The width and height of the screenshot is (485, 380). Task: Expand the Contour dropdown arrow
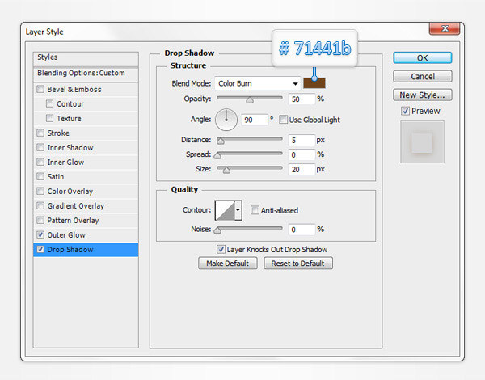[238, 211]
